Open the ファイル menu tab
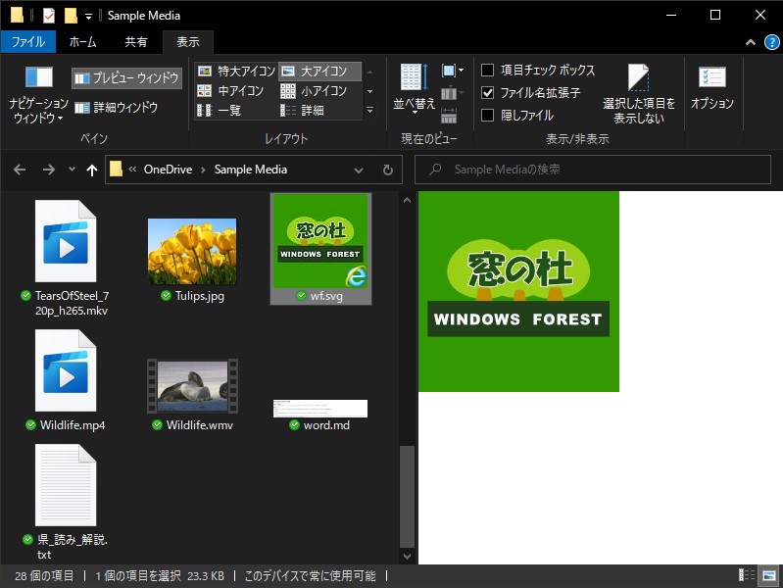783x588 pixels. pos(28,42)
